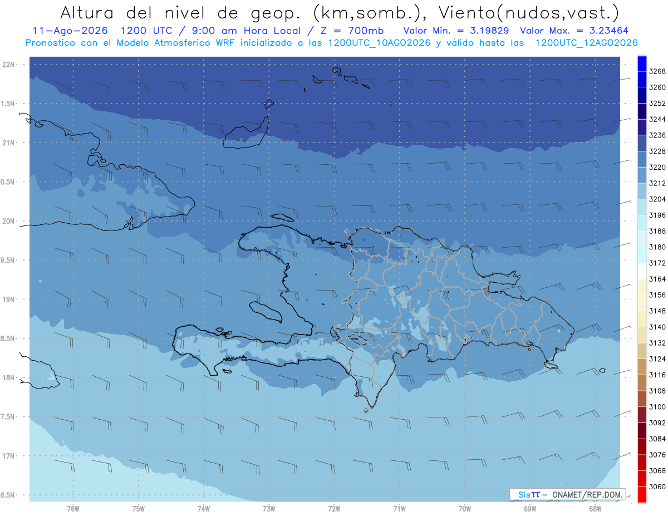Click the longitude axis label 75W
668x516 pixels.
(139, 509)
